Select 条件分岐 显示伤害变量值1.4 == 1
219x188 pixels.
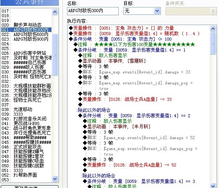tap(129, 50)
